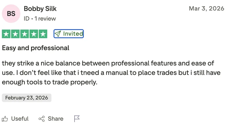Click the Invited badge label
The height and width of the screenshot is (128, 231).
73,34
